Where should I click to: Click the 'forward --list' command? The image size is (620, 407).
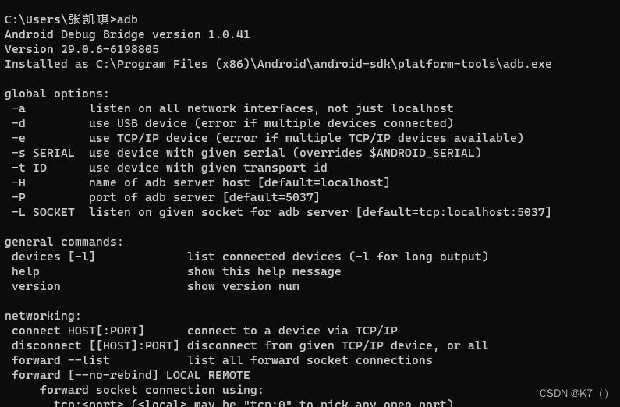pyautogui.click(x=61, y=360)
